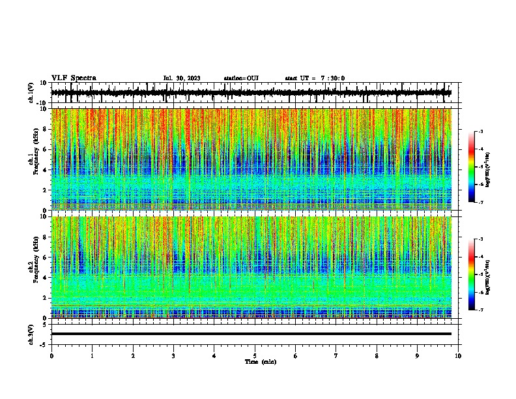The image size is (516, 399).
Task: Click the -7 label on ch.2 color bar
Action: 481,310
